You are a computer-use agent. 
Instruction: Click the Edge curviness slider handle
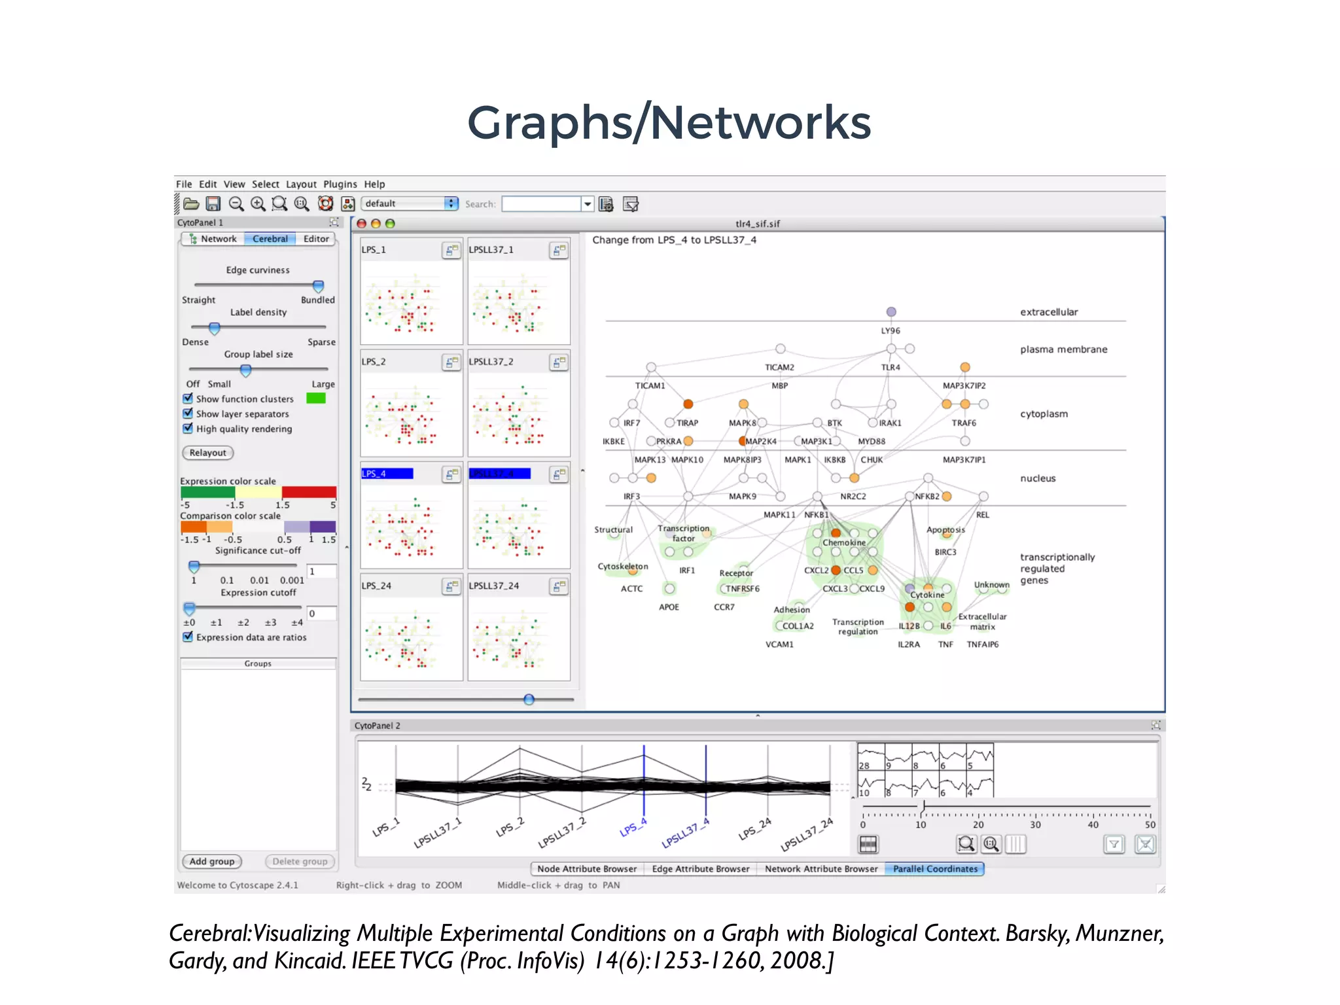tap(318, 286)
